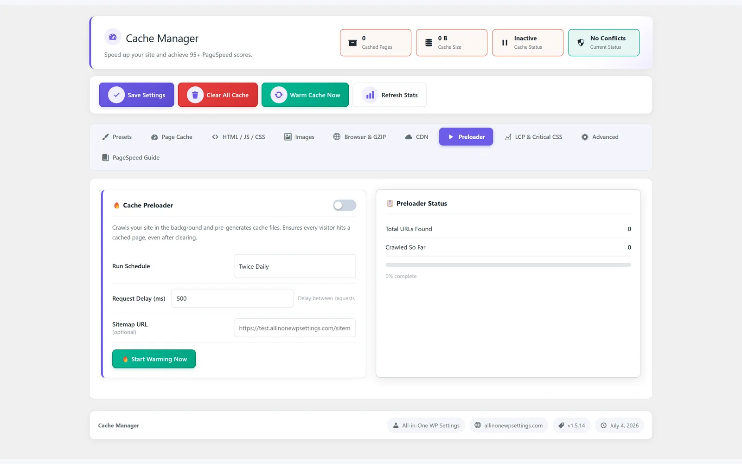
Task: Click the Request Delay (ms) input field
Action: (x=232, y=298)
